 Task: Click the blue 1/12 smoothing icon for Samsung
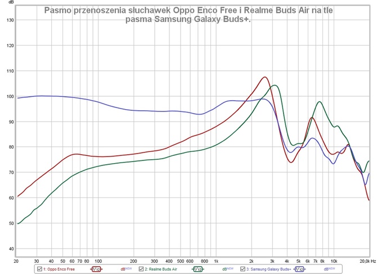(x=299, y=269)
